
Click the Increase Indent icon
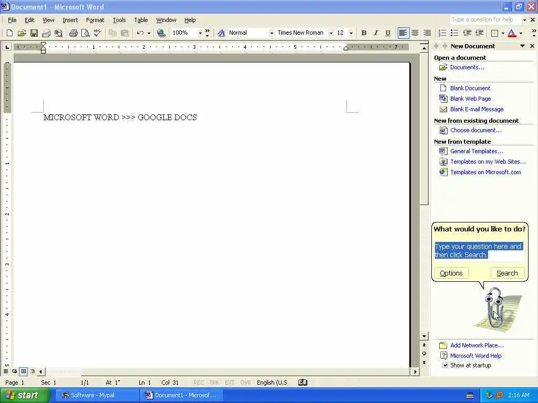tap(479, 33)
